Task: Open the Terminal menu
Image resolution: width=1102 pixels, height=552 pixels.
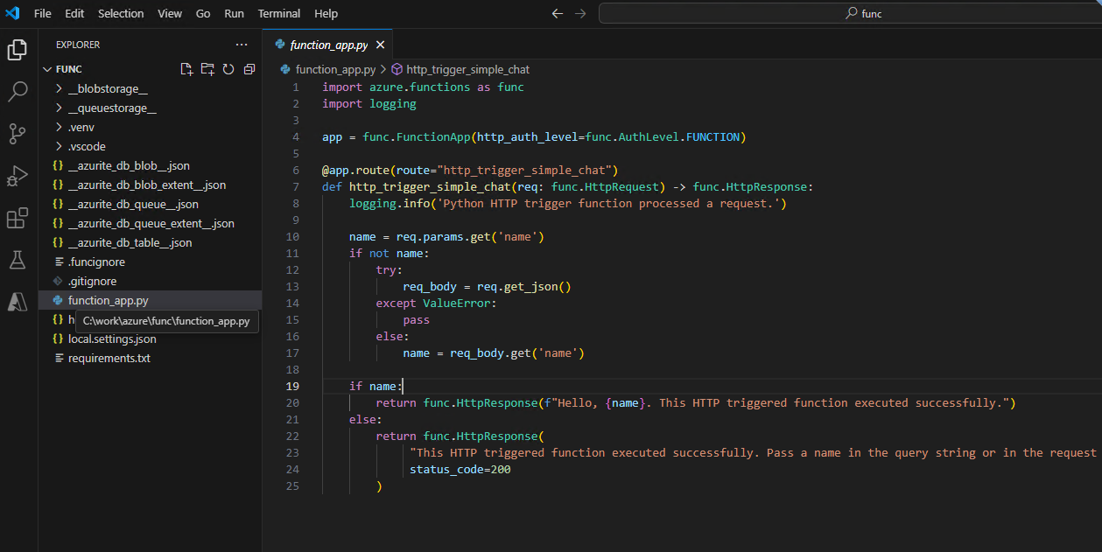Action: [279, 13]
